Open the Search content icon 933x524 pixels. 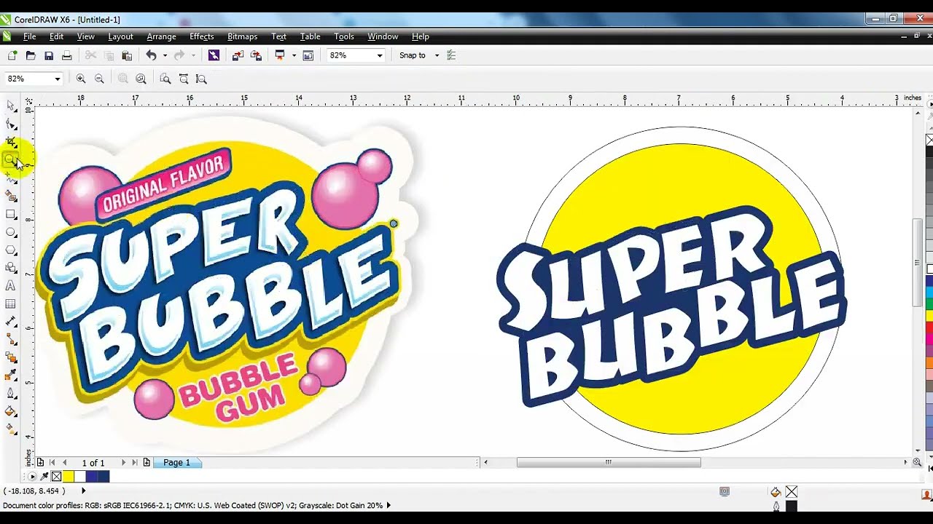[214, 55]
